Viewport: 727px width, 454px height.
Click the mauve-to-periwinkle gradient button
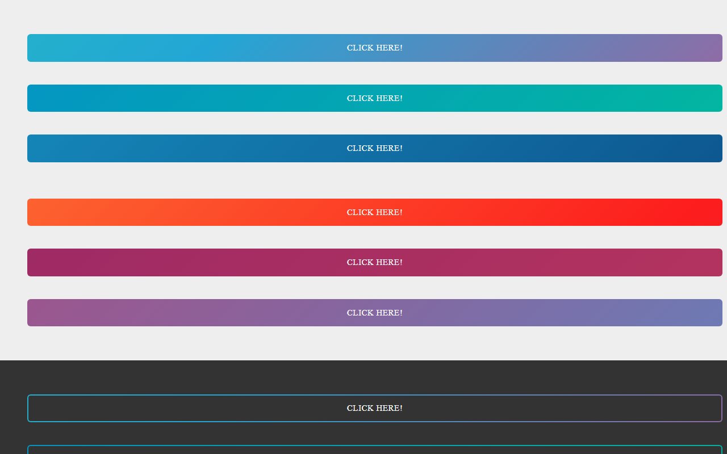tap(375, 313)
